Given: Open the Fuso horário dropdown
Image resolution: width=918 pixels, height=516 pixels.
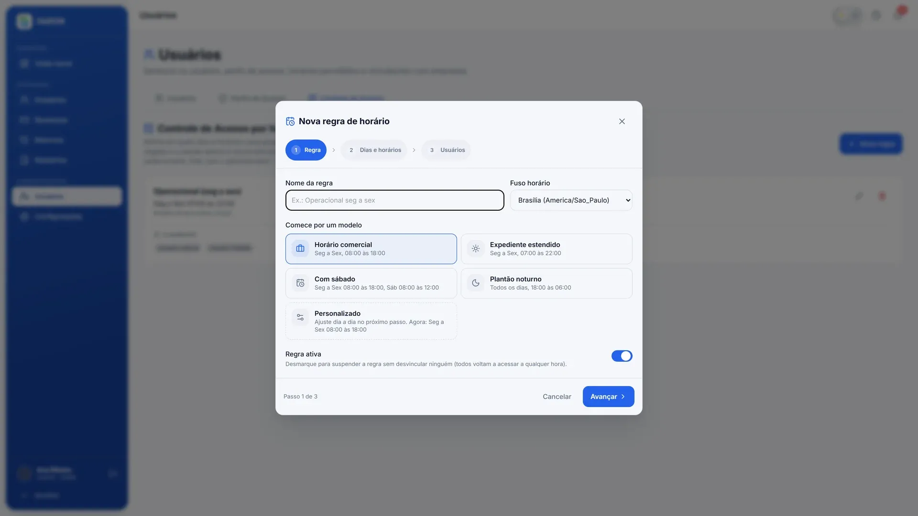Looking at the screenshot, I should tap(571, 200).
